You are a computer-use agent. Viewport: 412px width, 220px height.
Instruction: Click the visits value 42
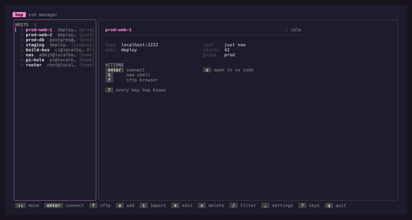tap(227, 50)
